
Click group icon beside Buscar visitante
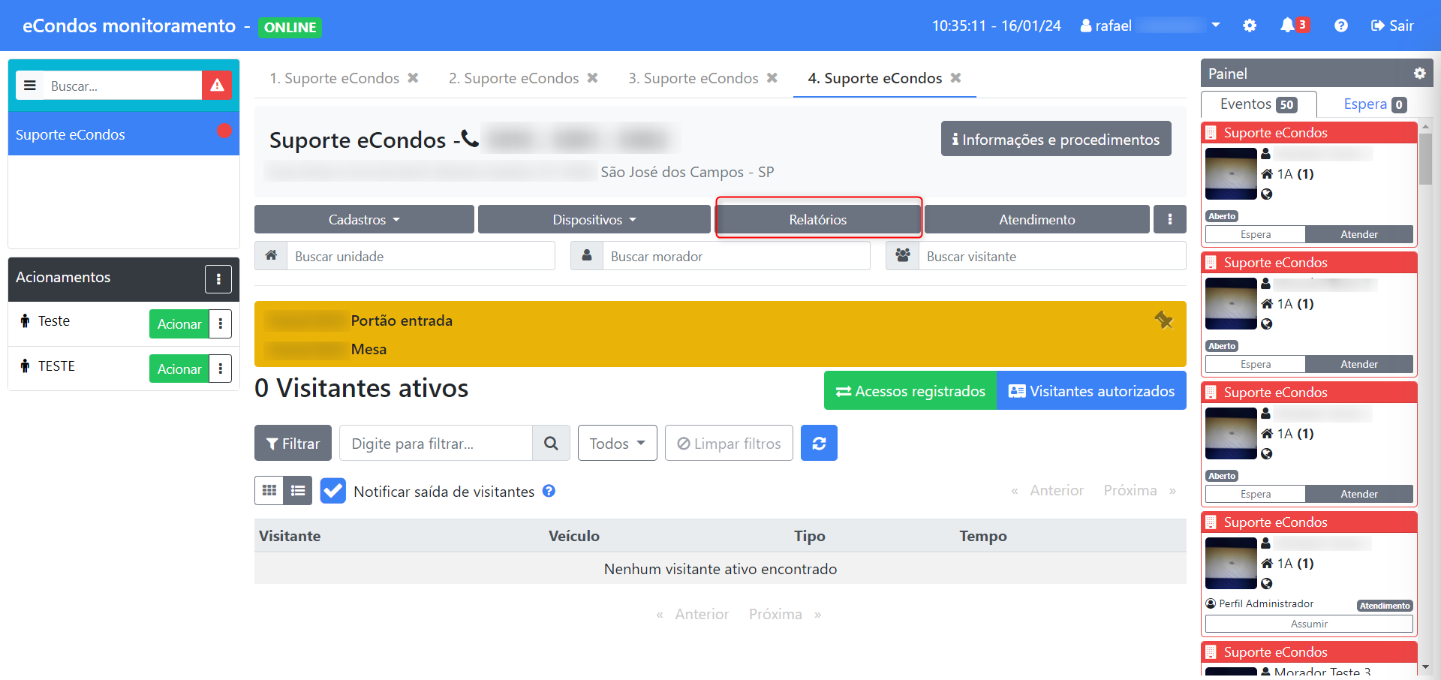903,256
